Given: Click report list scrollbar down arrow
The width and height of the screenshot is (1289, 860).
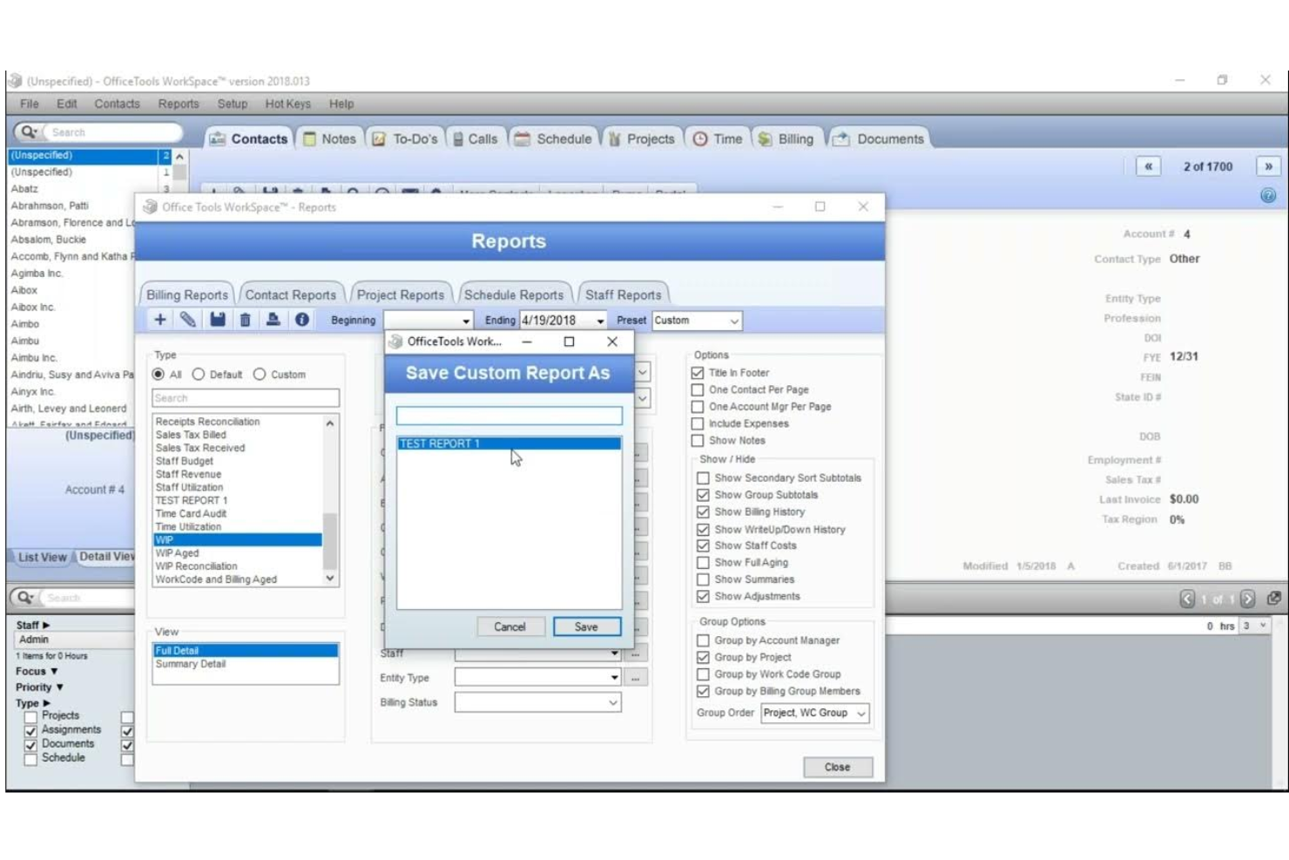Looking at the screenshot, I should coord(330,578).
